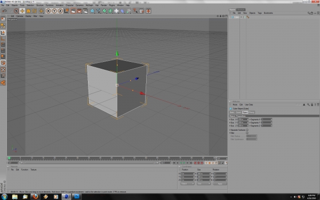Open the Render menu
This screenshot has height=200, width=320.
click(x=103, y=5)
